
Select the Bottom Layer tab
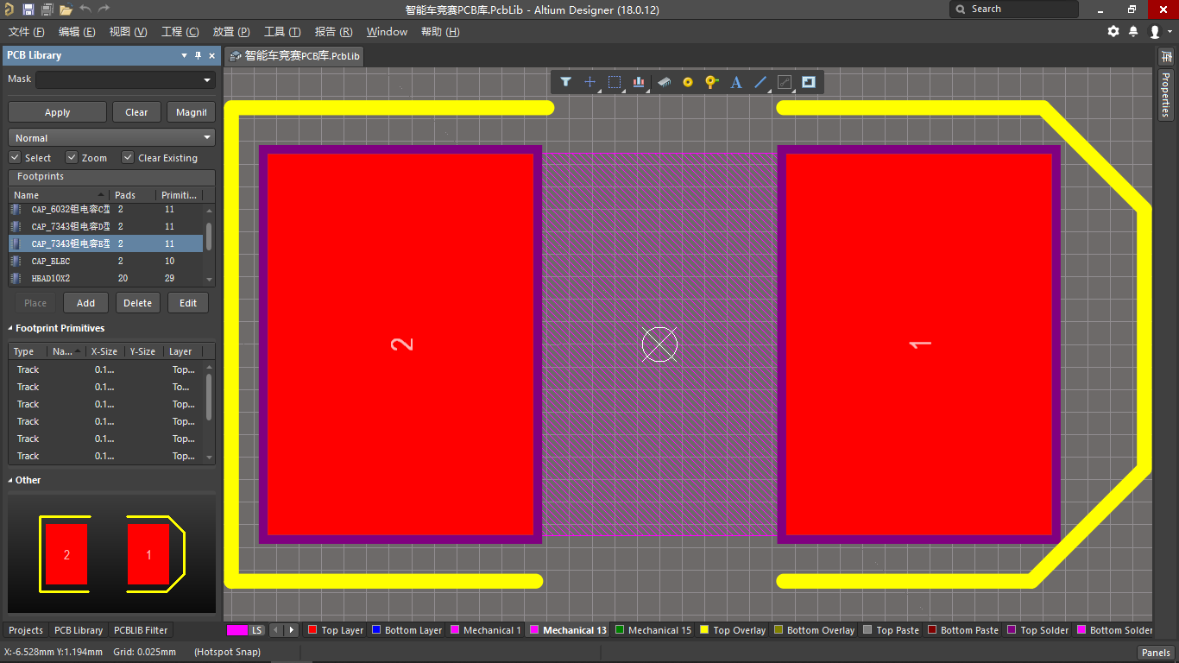[407, 630]
